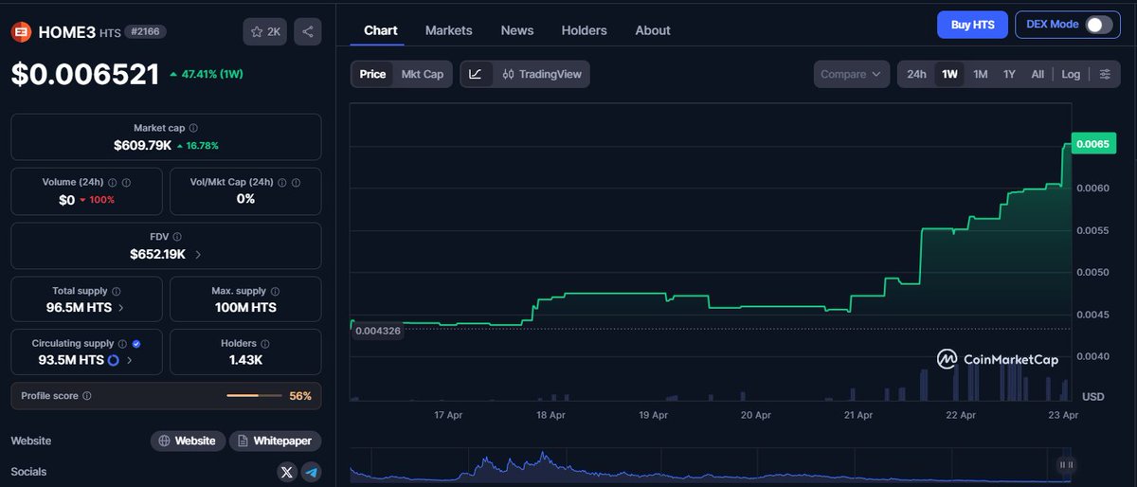Select the All time range
The height and width of the screenshot is (487, 1137).
(1038, 74)
